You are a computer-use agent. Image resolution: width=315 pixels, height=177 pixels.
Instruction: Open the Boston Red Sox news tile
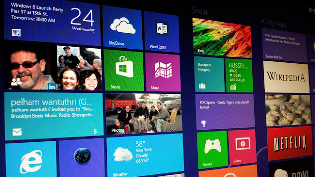coord(284,45)
